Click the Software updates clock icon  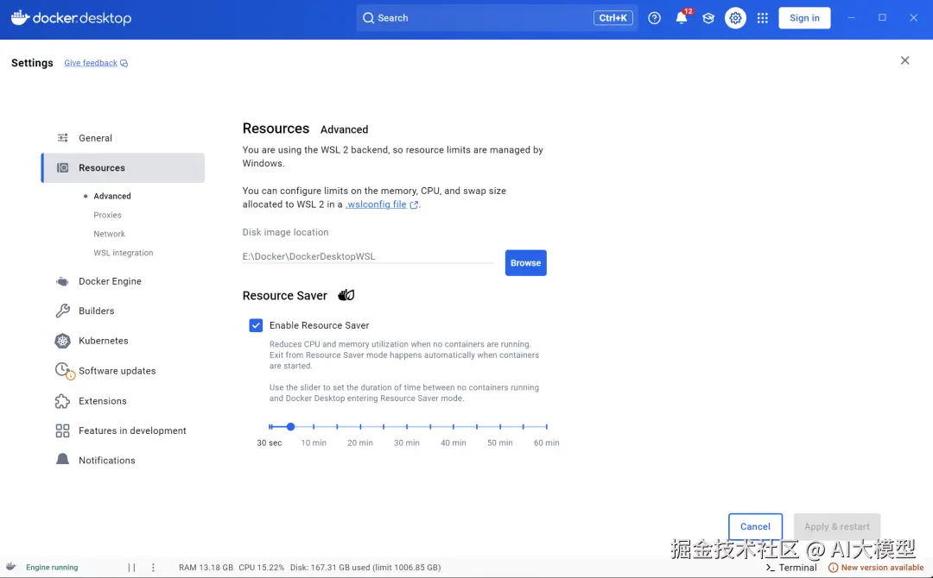tap(64, 371)
